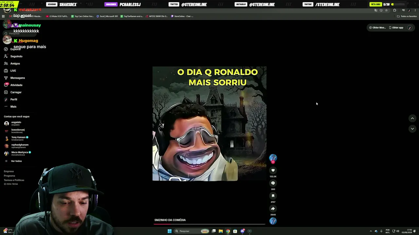This screenshot has height=235, width=419.
Task: Open the raphaelghanem followed account
Action: coord(16,146)
